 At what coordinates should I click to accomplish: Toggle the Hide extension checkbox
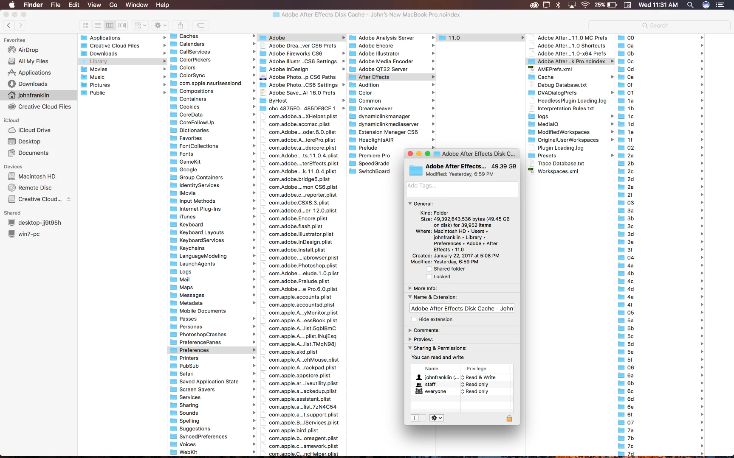(x=414, y=319)
